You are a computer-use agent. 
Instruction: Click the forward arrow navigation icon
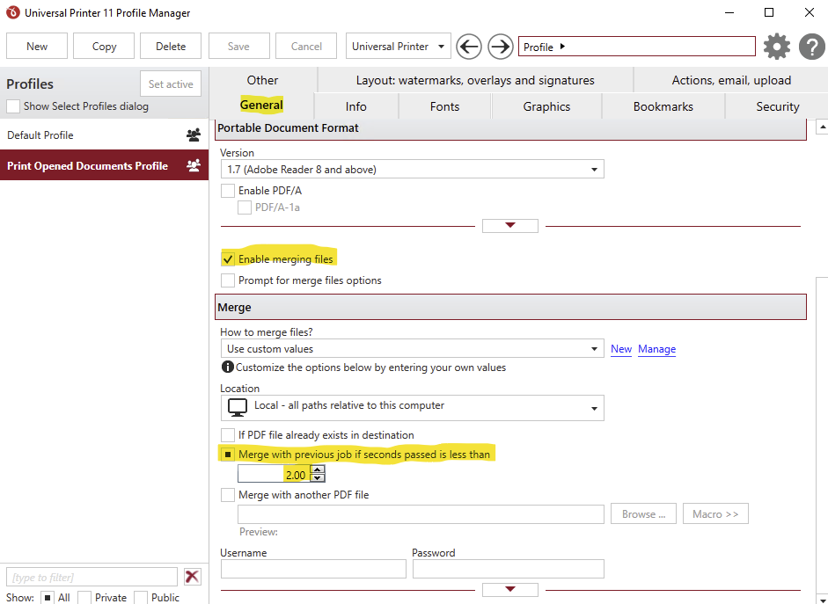pyautogui.click(x=500, y=47)
